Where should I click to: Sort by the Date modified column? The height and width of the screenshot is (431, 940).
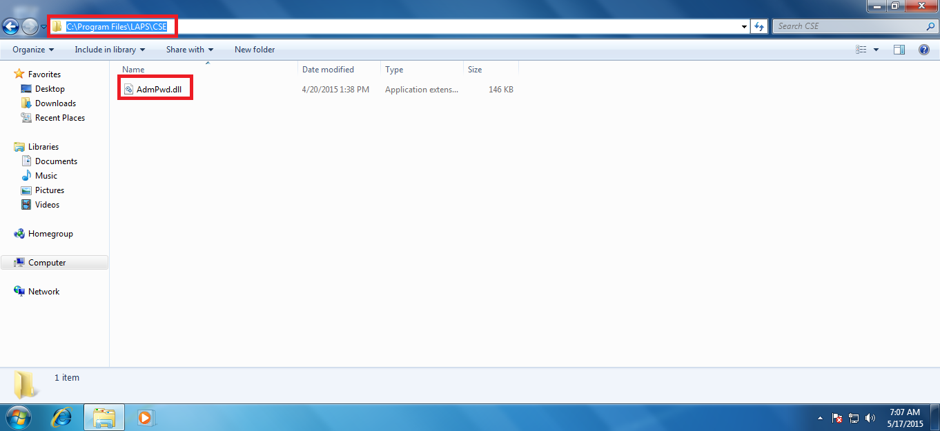point(339,70)
